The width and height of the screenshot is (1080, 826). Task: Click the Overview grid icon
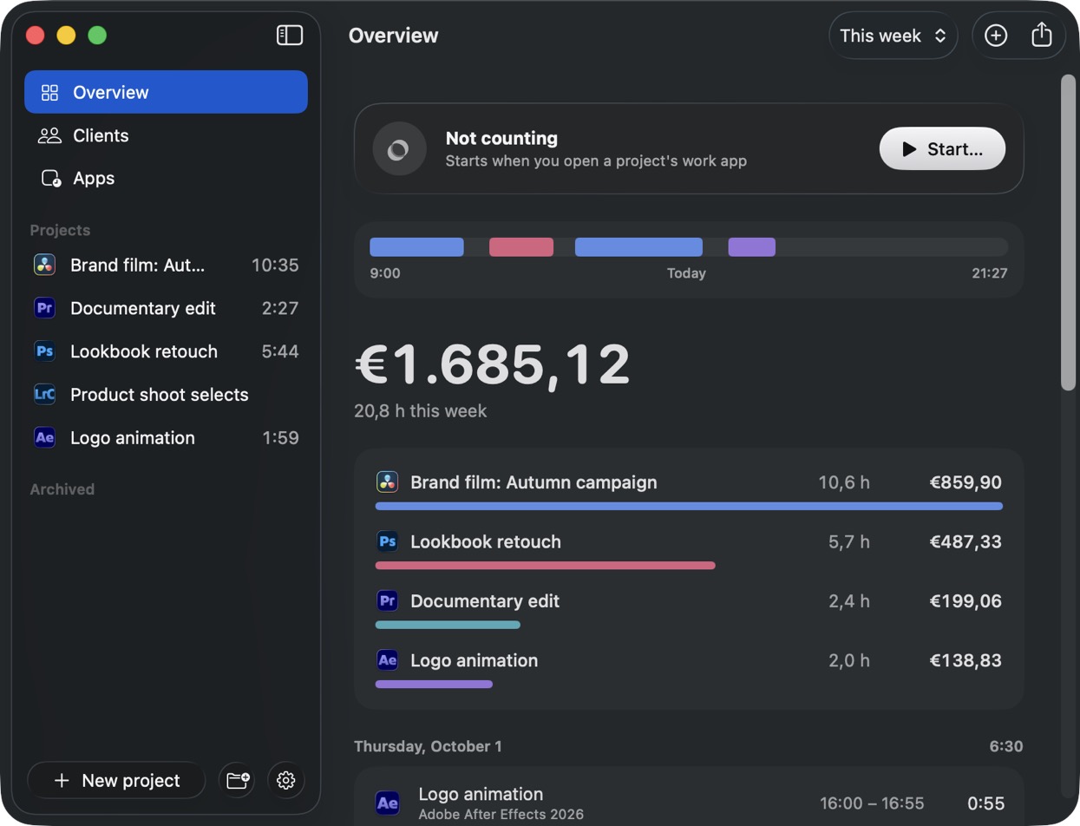pyautogui.click(x=50, y=92)
